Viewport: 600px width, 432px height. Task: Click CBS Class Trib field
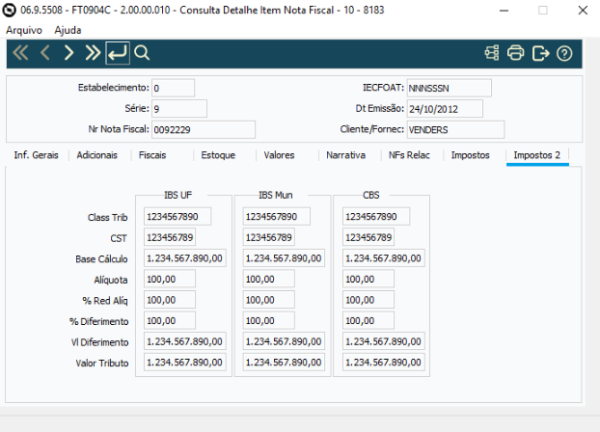pyautogui.click(x=376, y=217)
